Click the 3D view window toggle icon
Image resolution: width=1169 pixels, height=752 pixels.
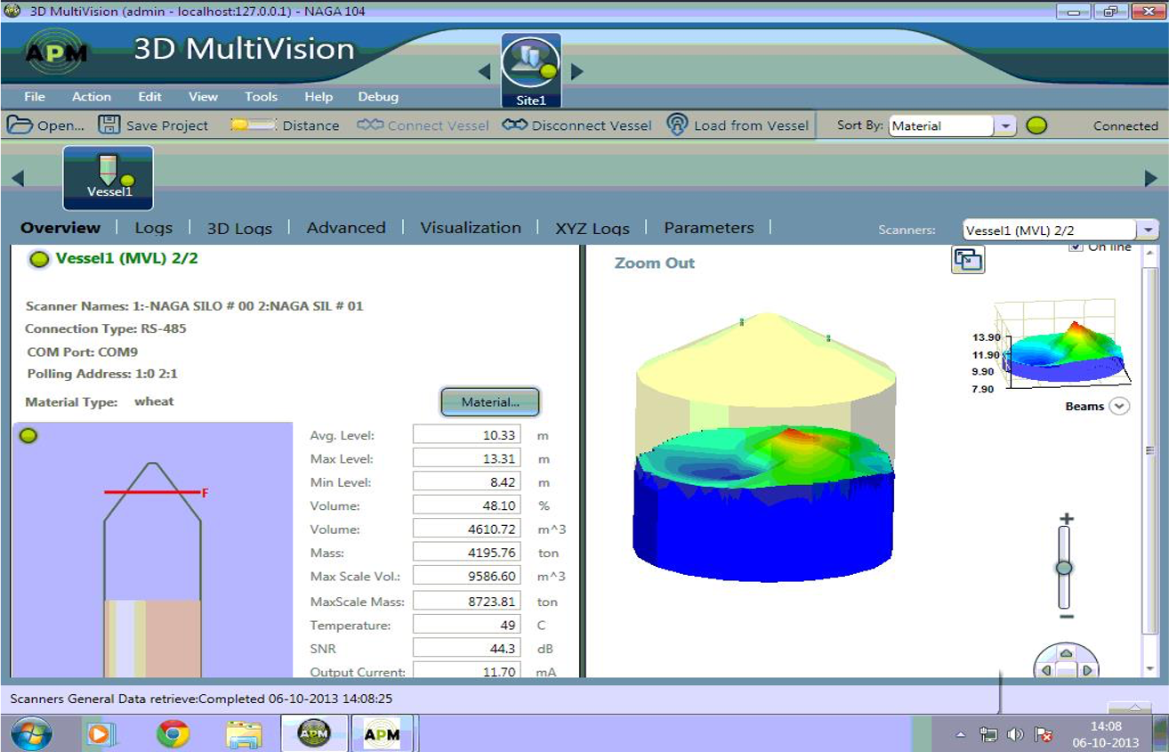point(968,259)
